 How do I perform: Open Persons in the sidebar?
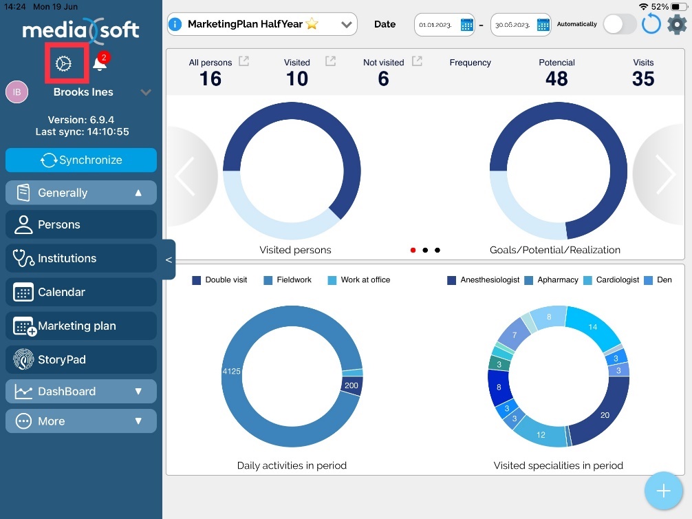81,224
